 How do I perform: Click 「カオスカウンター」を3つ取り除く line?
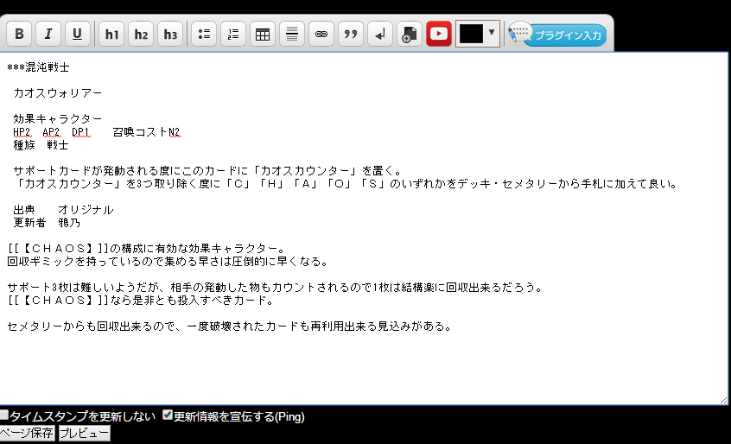pyautogui.click(x=346, y=184)
